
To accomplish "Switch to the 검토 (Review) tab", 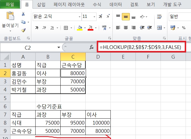I will click(x=134, y=5).
